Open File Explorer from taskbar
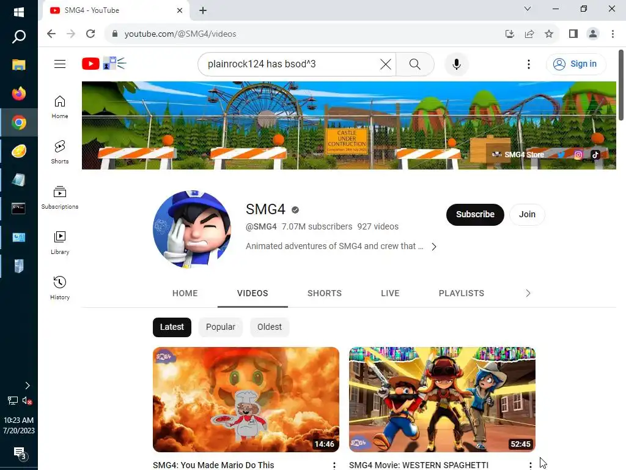The image size is (626, 470). pyautogui.click(x=19, y=64)
